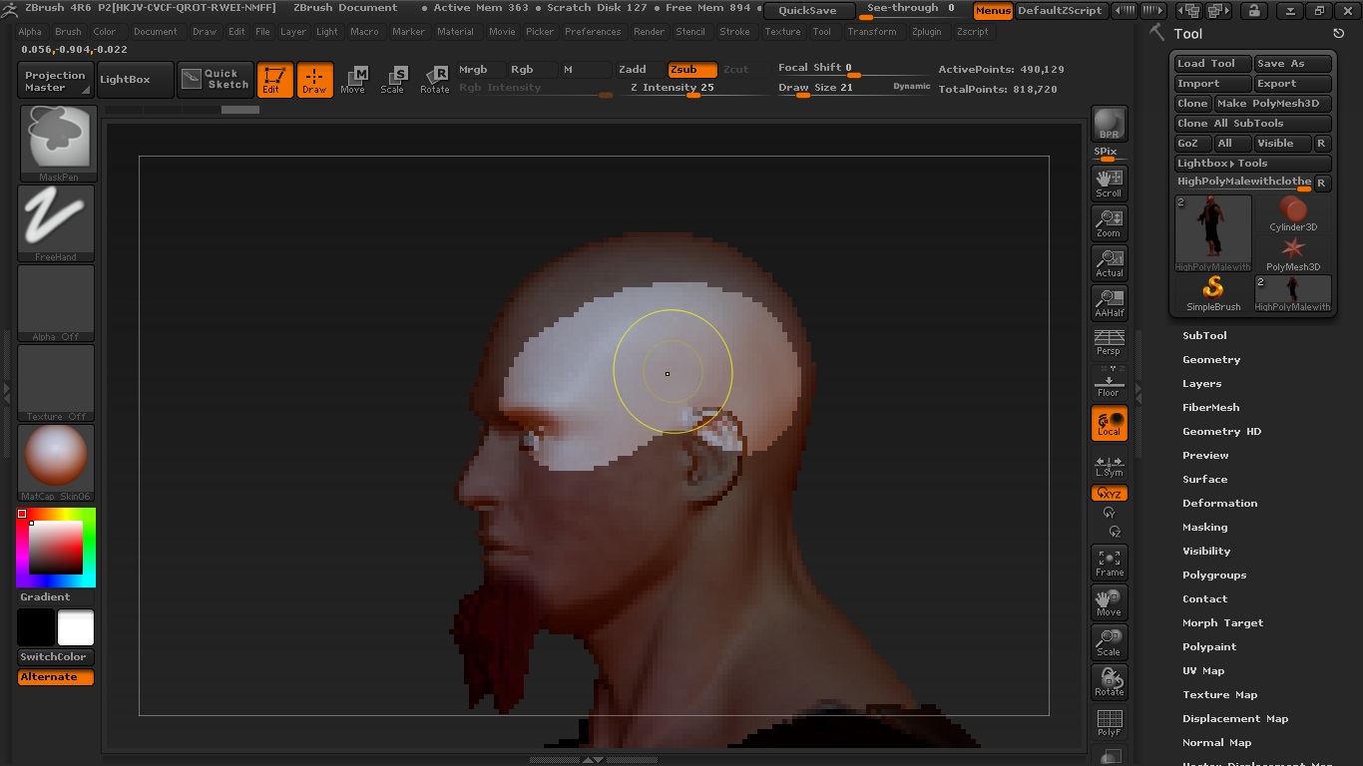Enable Persp perspective view
This screenshot has height=766, width=1363.
1109,342
